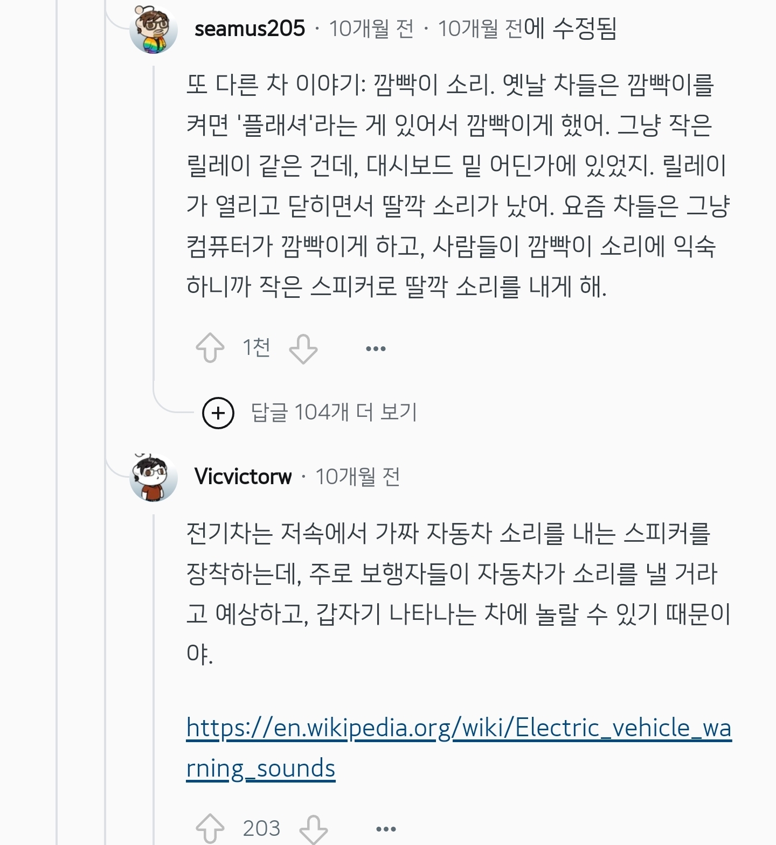Click Vicvictorw's avatar image
776x845 pixels.
pos(154,477)
